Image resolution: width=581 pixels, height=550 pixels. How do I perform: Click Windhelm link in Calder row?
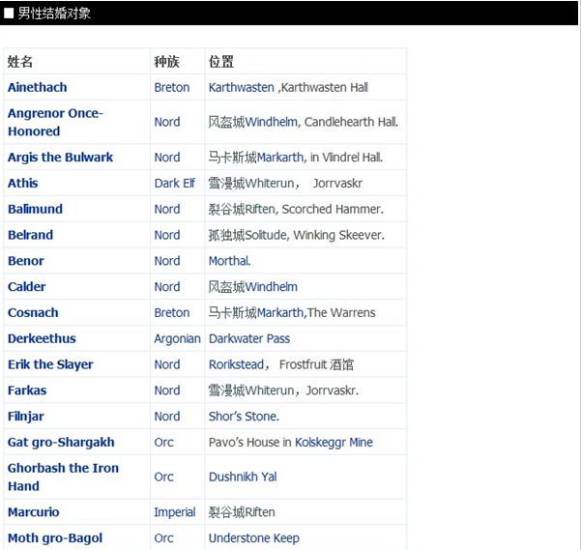coord(272,287)
